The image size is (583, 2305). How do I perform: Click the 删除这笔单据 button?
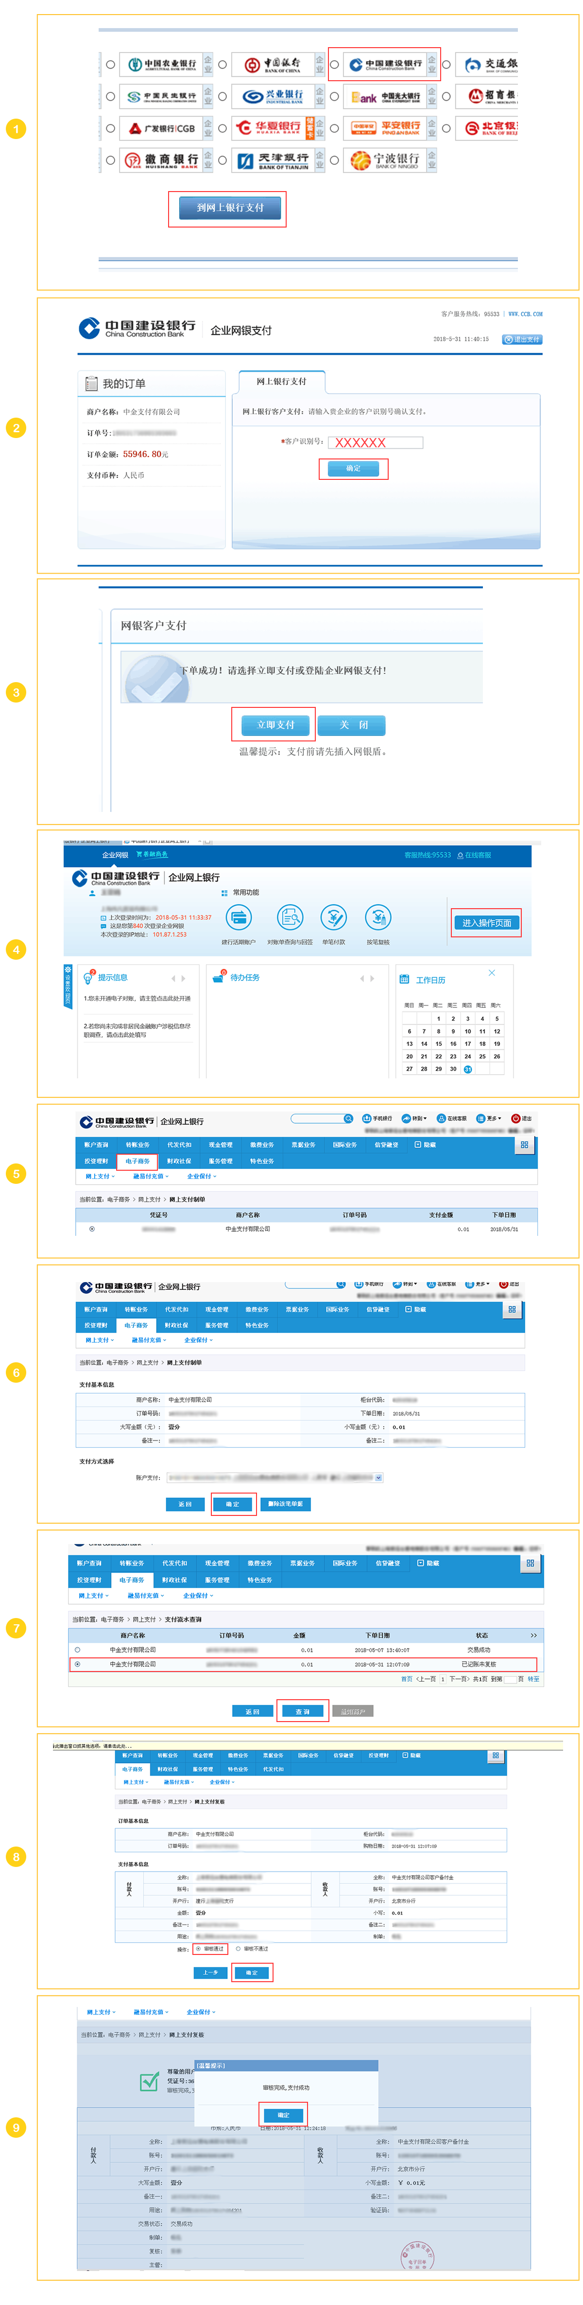(286, 1504)
